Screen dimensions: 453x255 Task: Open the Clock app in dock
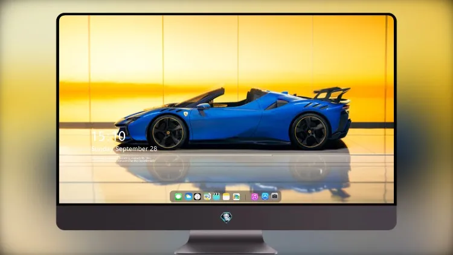click(x=198, y=196)
